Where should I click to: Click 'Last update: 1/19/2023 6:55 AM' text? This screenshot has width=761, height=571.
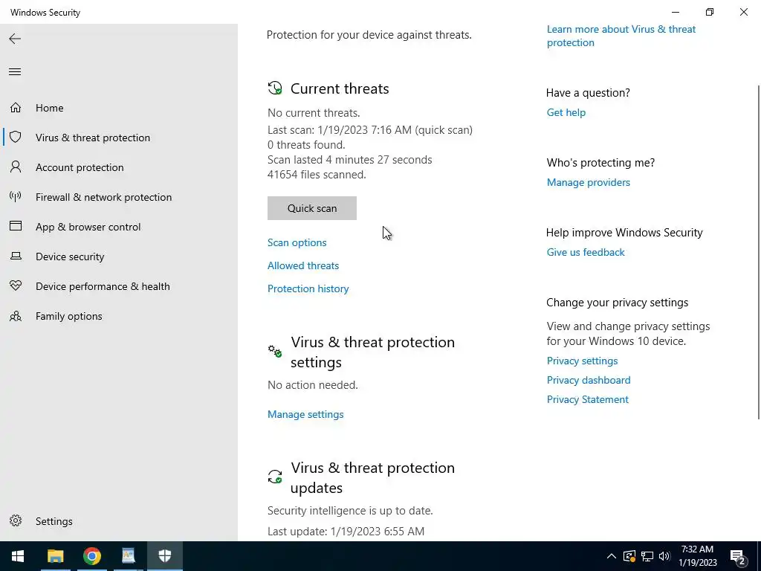click(346, 531)
